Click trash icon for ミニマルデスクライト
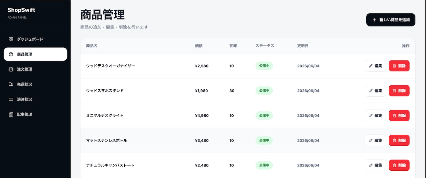 [395, 115]
